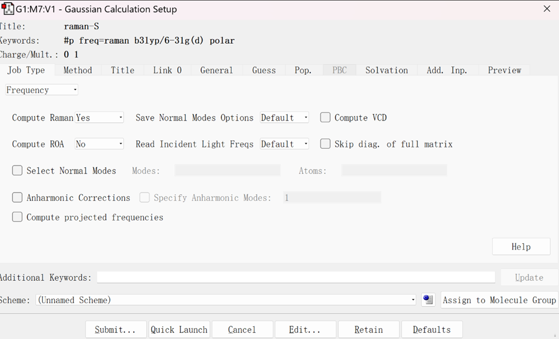Enable Anharmonic Corrections checkbox
The image size is (559, 339).
[17, 198]
